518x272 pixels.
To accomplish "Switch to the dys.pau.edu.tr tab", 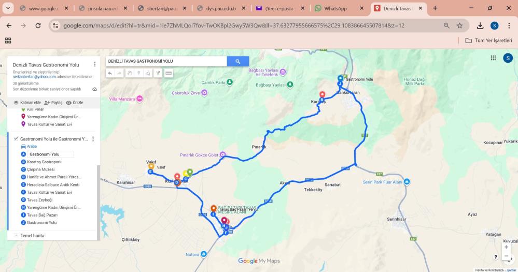I will 221,8.
